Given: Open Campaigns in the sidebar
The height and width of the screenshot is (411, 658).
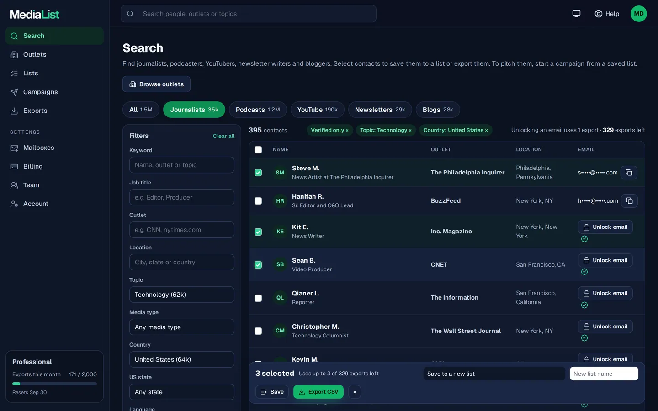Looking at the screenshot, I should 54,92.
